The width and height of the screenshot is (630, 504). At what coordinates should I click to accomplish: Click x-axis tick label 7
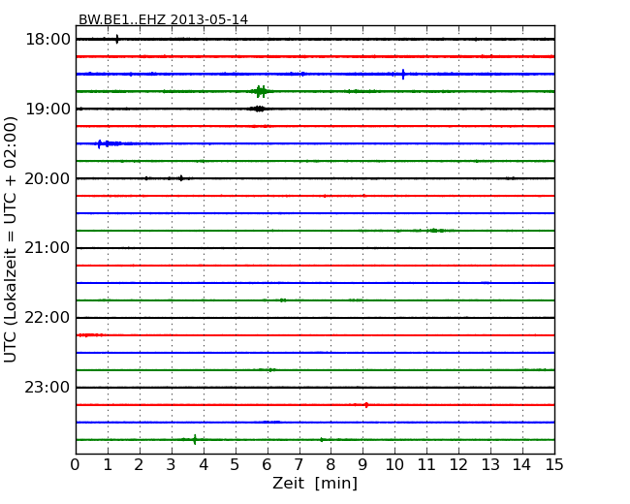click(299, 465)
